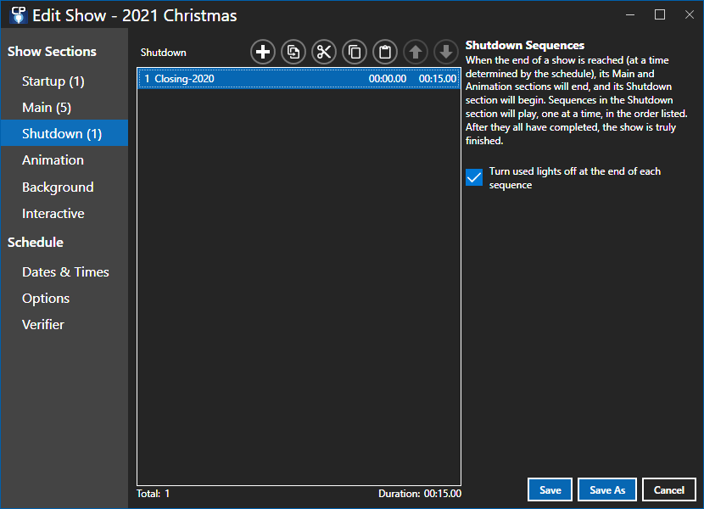Minimize the Edit Show window
704x509 pixels.
pos(630,14)
